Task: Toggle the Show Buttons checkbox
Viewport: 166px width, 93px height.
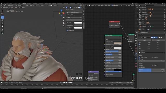Action: point(67,30)
